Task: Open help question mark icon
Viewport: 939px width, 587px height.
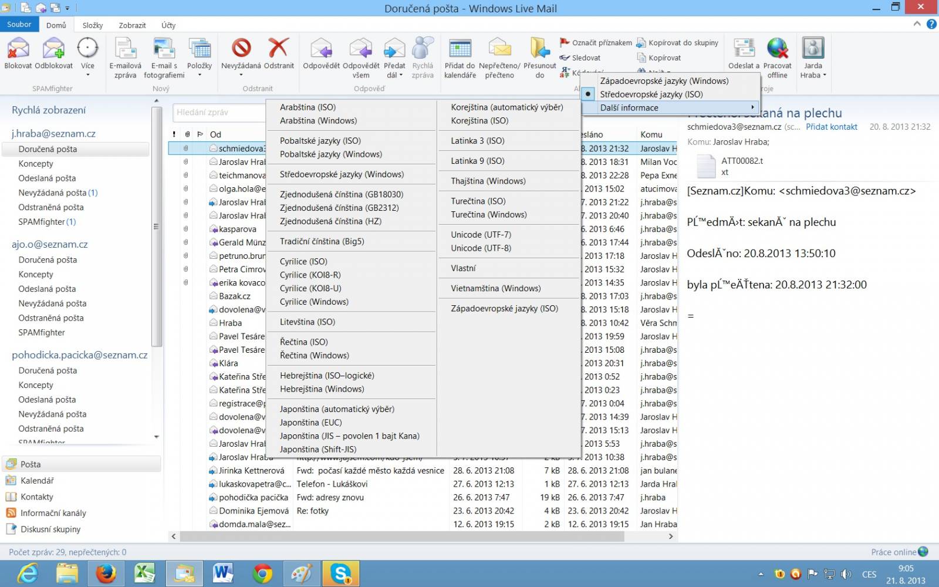Action: (x=931, y=24)
